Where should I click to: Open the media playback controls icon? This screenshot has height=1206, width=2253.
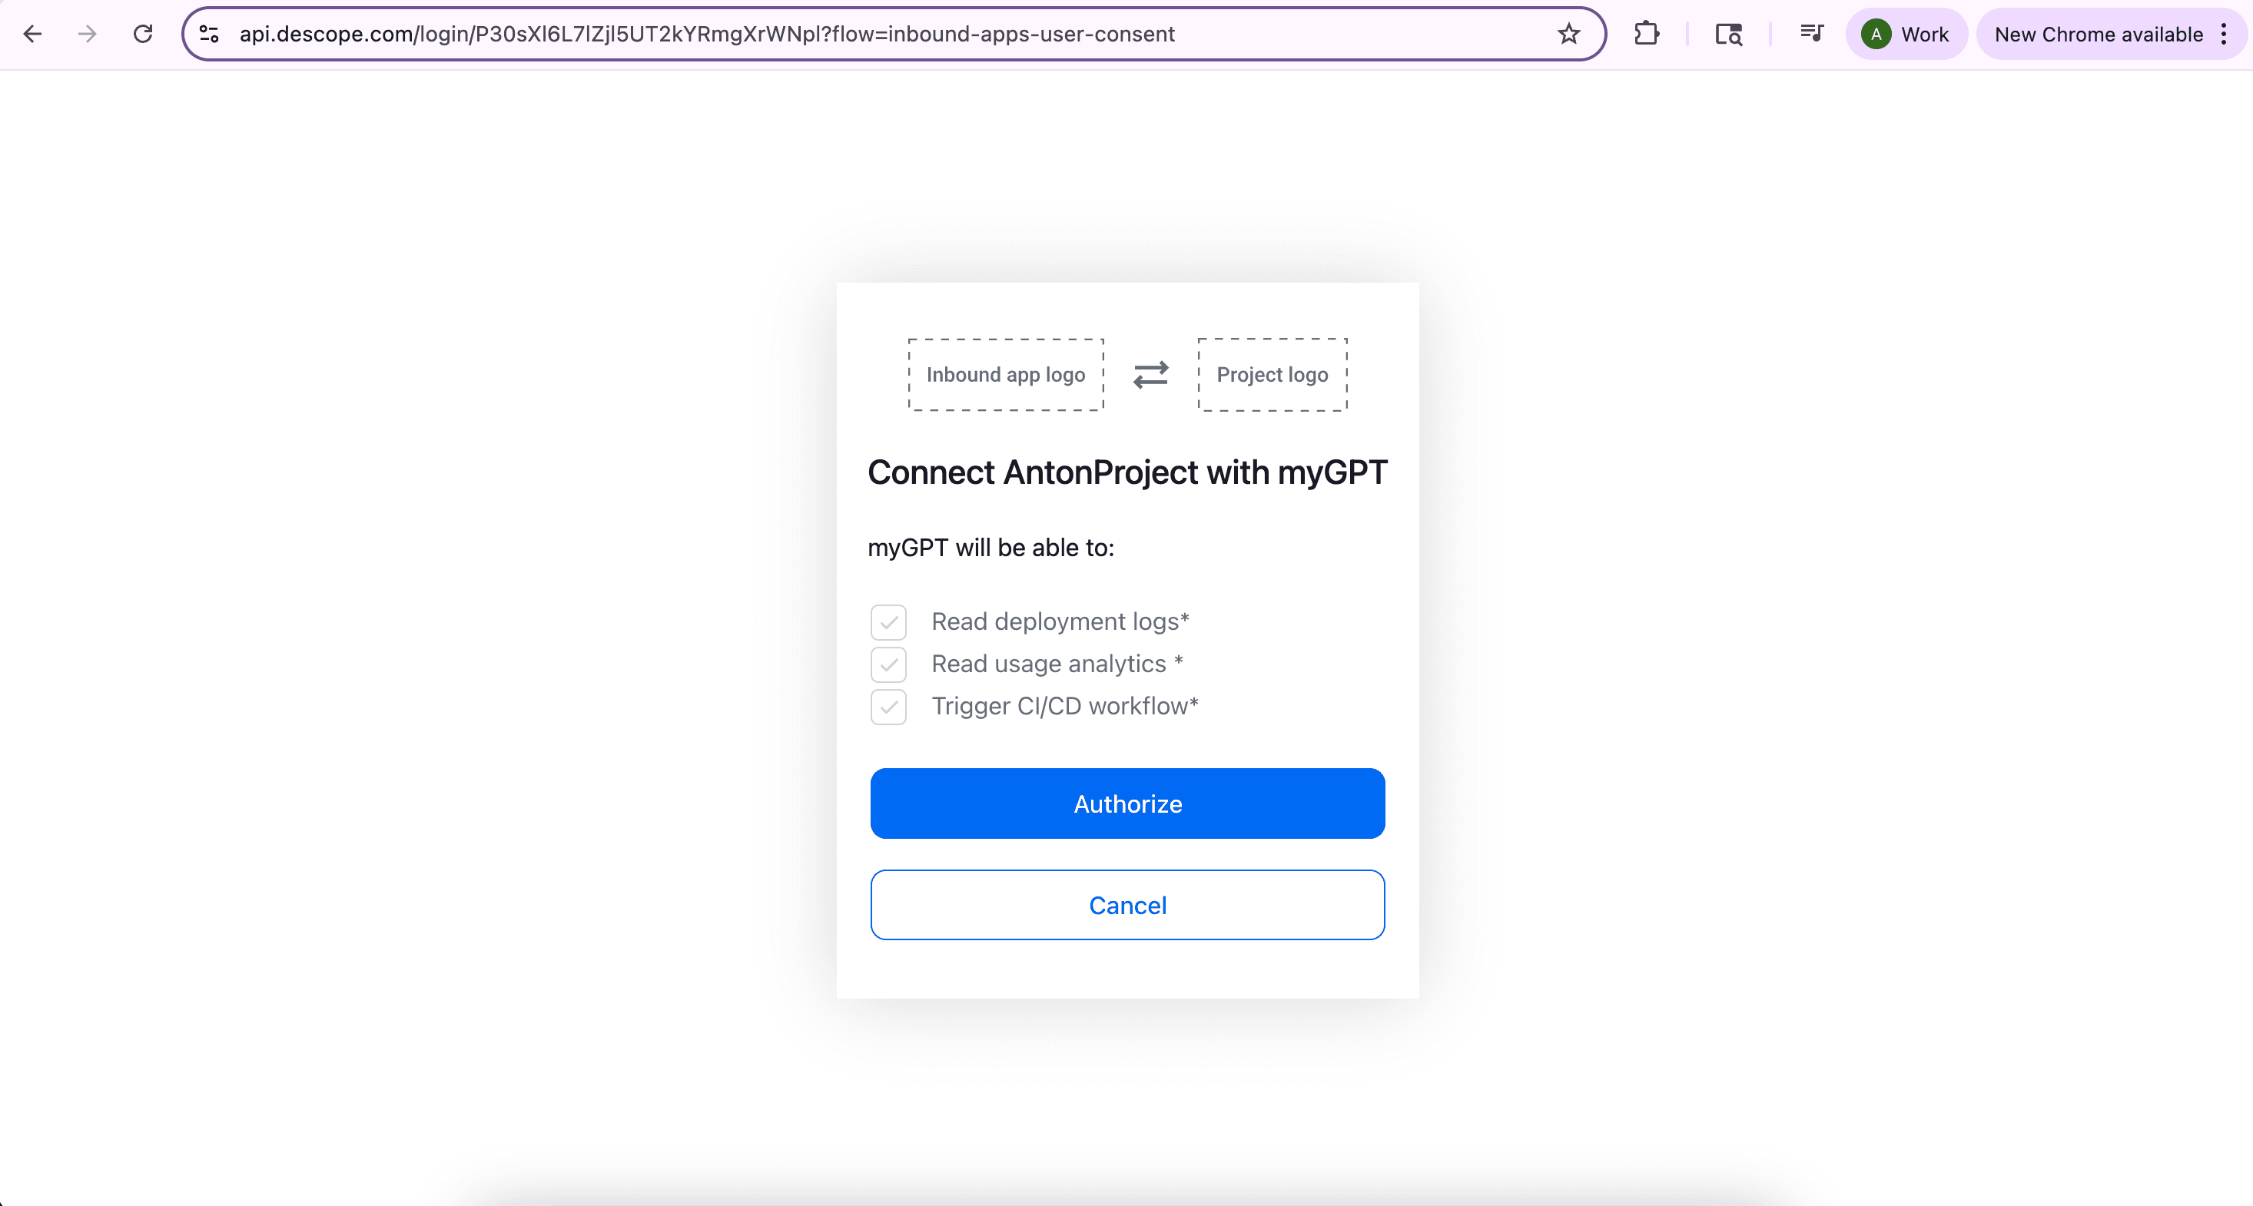[1811, 34]
